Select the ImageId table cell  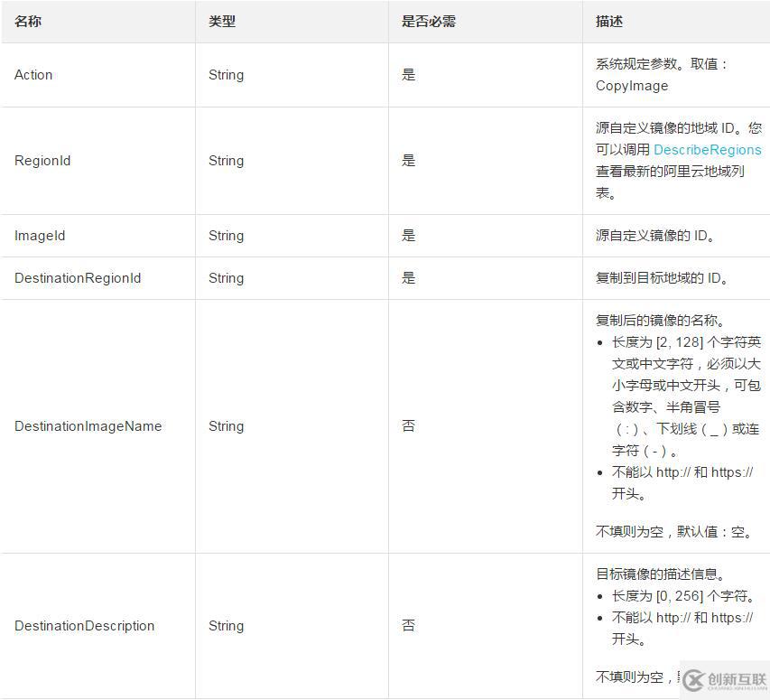[40, 236]
